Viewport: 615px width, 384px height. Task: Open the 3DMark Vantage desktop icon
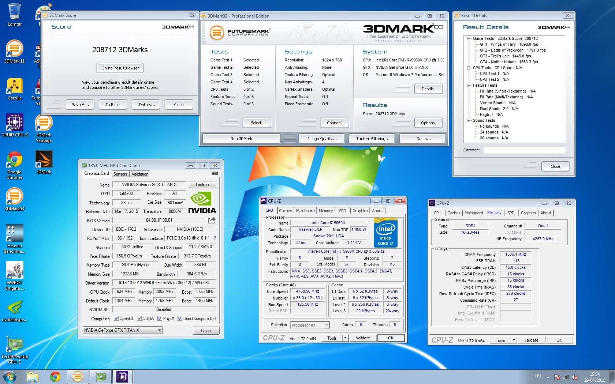[x=44, y=128]
